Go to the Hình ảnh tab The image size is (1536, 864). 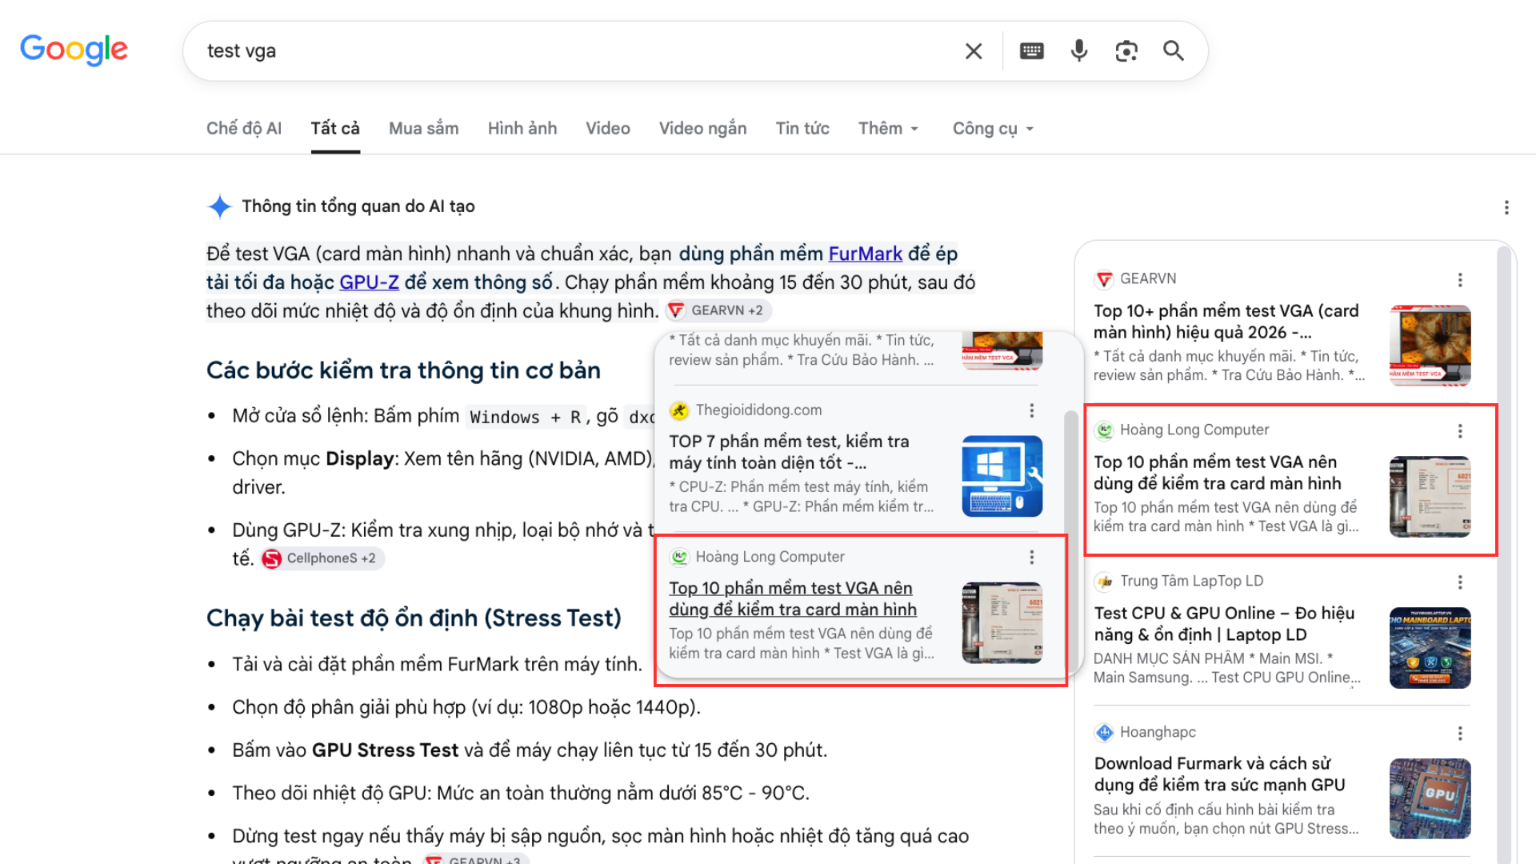click(x=522, y=128)
